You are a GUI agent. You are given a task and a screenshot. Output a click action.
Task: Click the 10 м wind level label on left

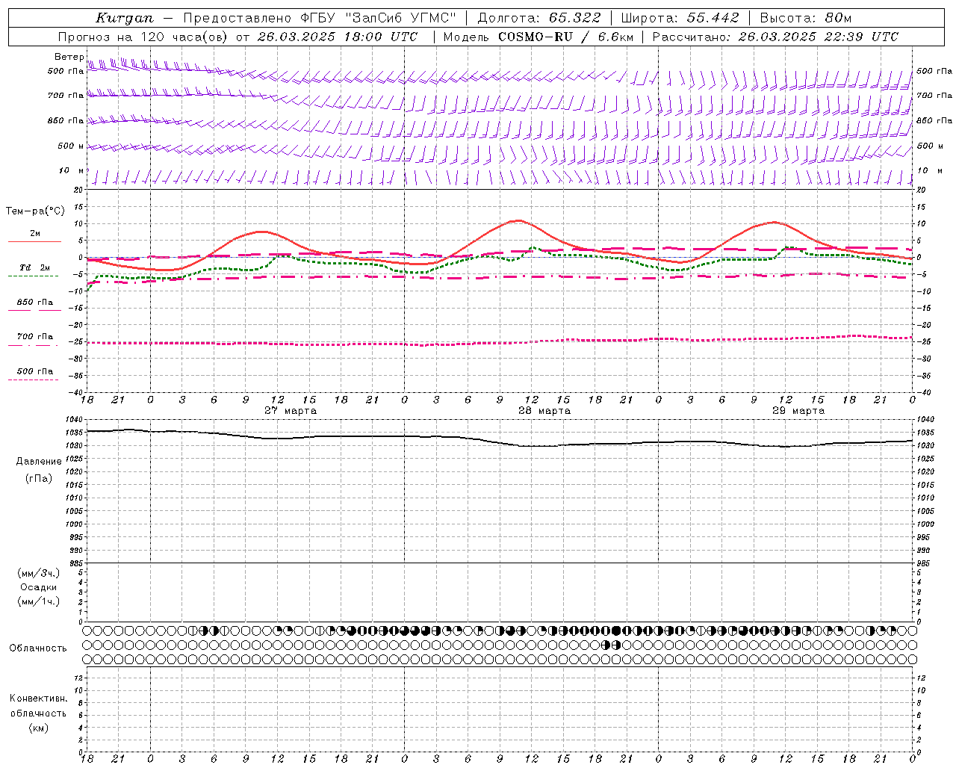72,171
